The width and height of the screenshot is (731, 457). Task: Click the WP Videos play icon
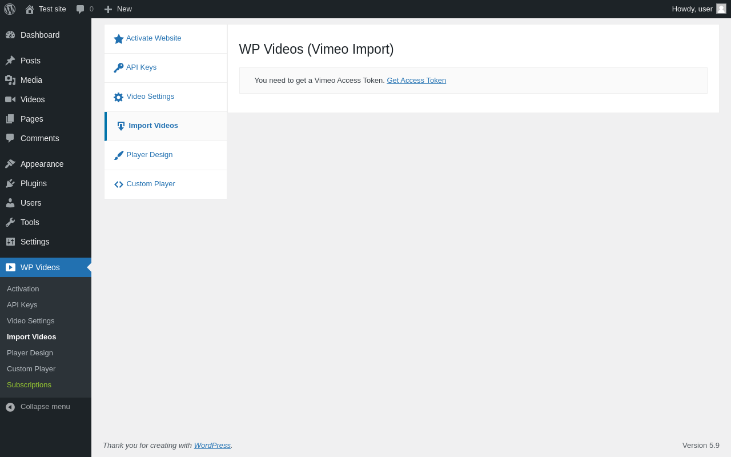(x=10, y=267)
